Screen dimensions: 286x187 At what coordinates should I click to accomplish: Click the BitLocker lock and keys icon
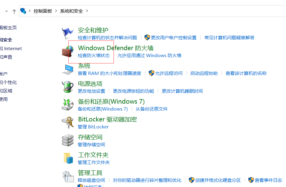coord(68,123)
